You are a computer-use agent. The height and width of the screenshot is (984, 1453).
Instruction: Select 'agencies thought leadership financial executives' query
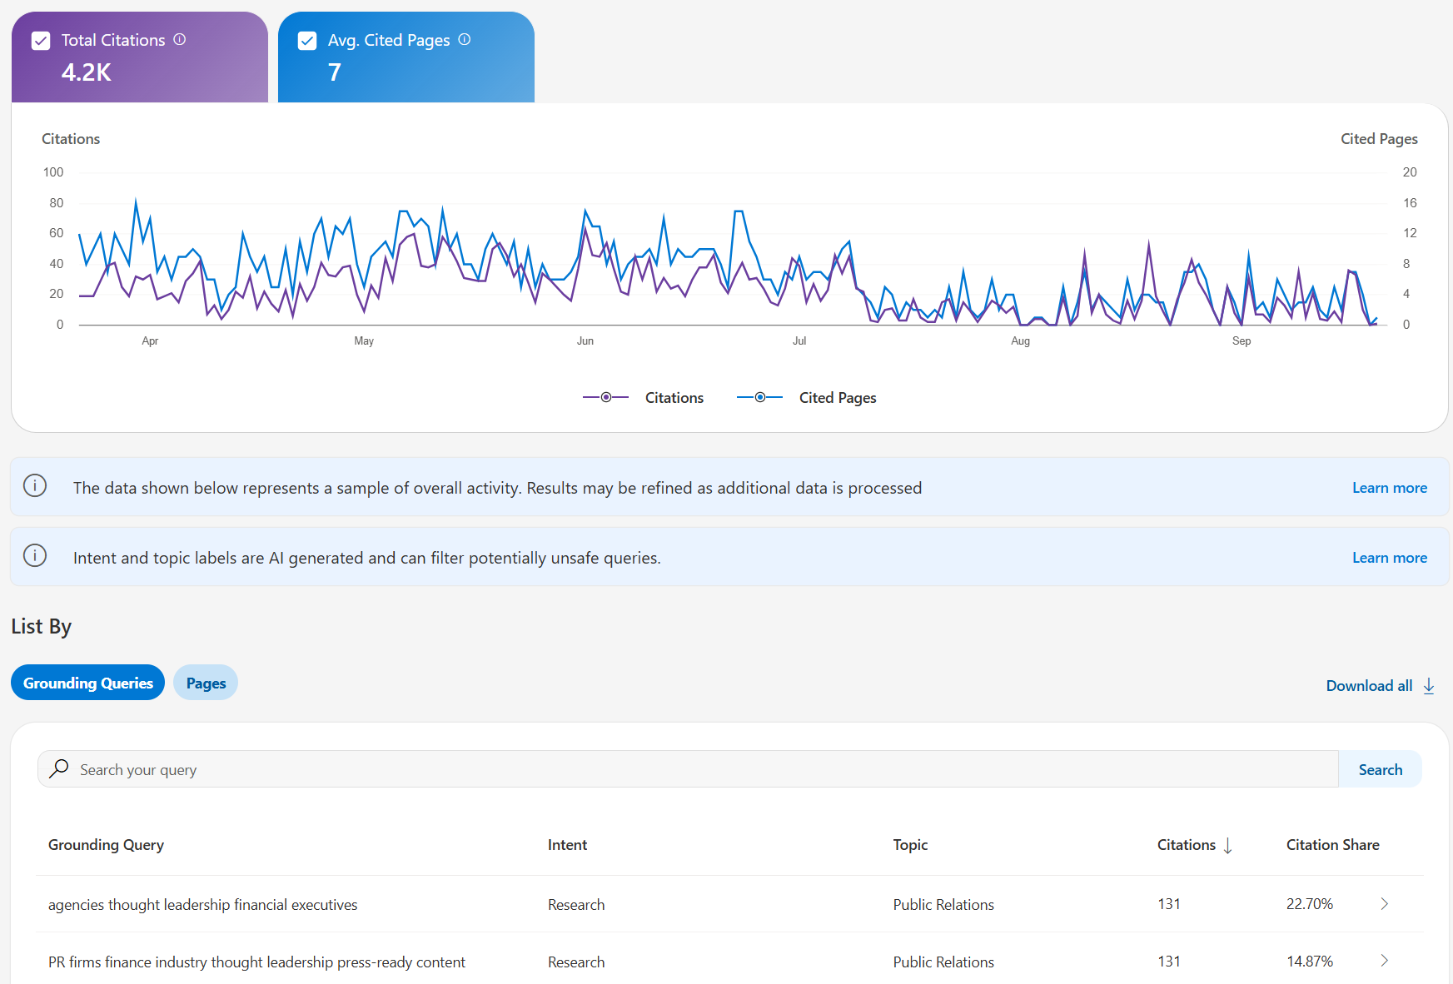click(202, 905)
